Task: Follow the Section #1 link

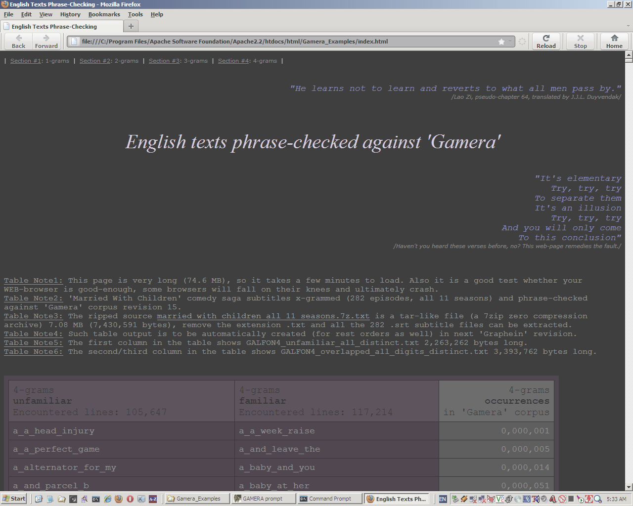Action: click(x=26, y=61)
